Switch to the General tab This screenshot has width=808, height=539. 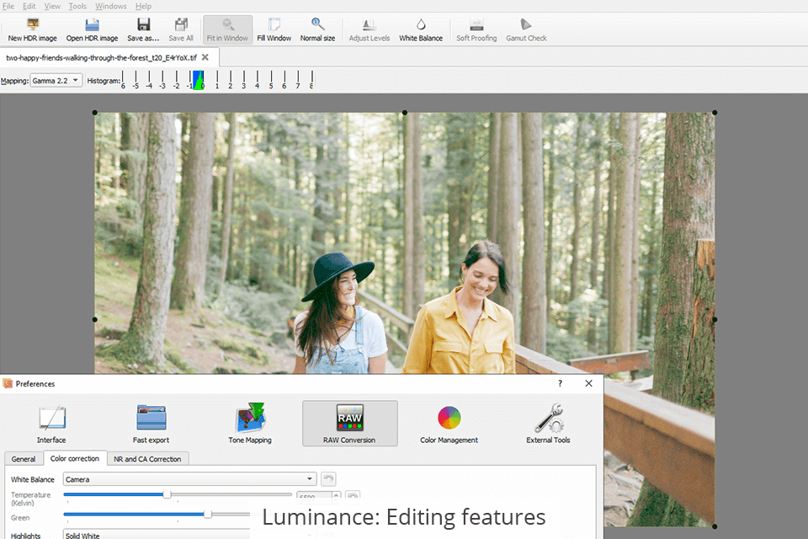(24, 458)
